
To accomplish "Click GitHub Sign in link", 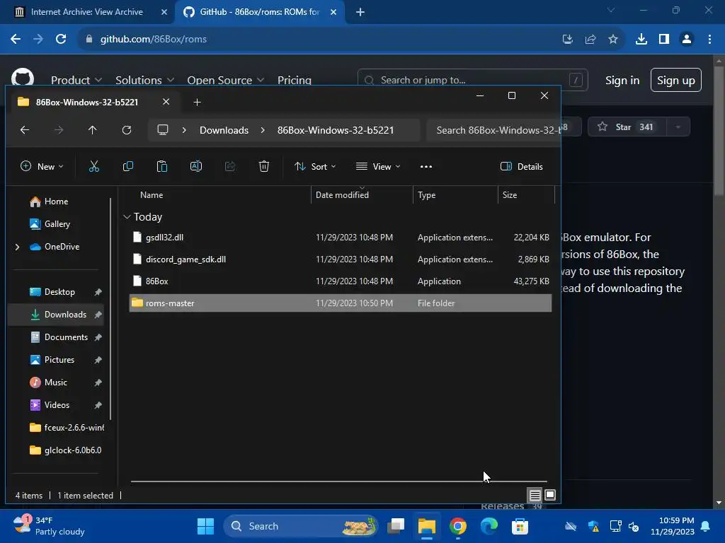I will (x=622, y=81).
